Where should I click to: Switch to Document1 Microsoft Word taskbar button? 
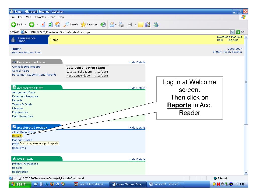click(x=166, y=184)
